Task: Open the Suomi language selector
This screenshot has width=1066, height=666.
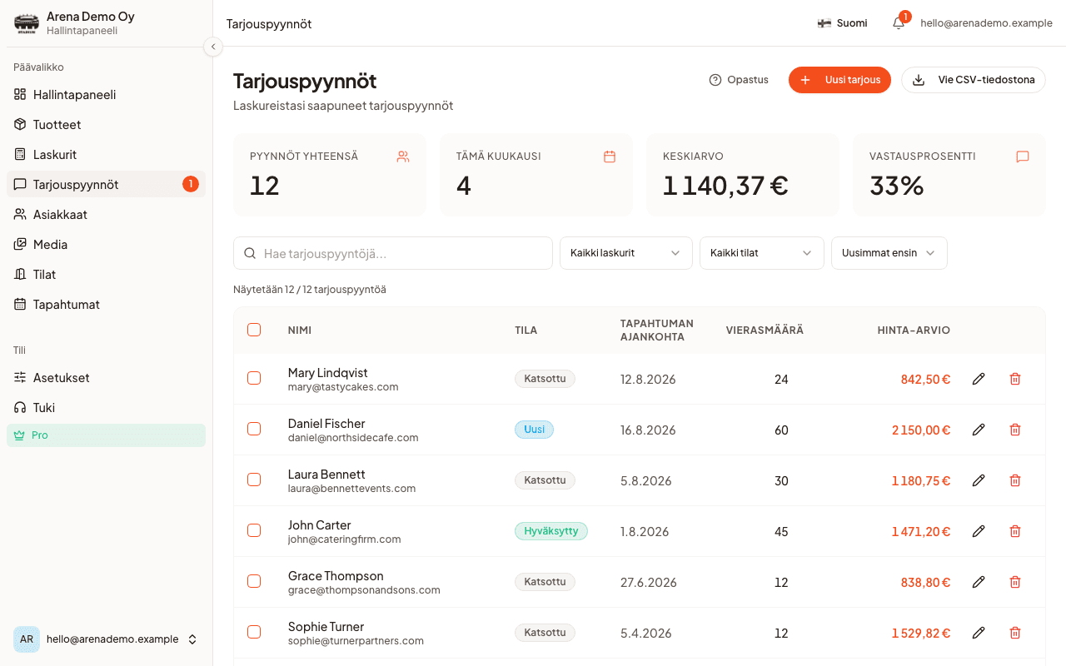Action: click(842, 23)
